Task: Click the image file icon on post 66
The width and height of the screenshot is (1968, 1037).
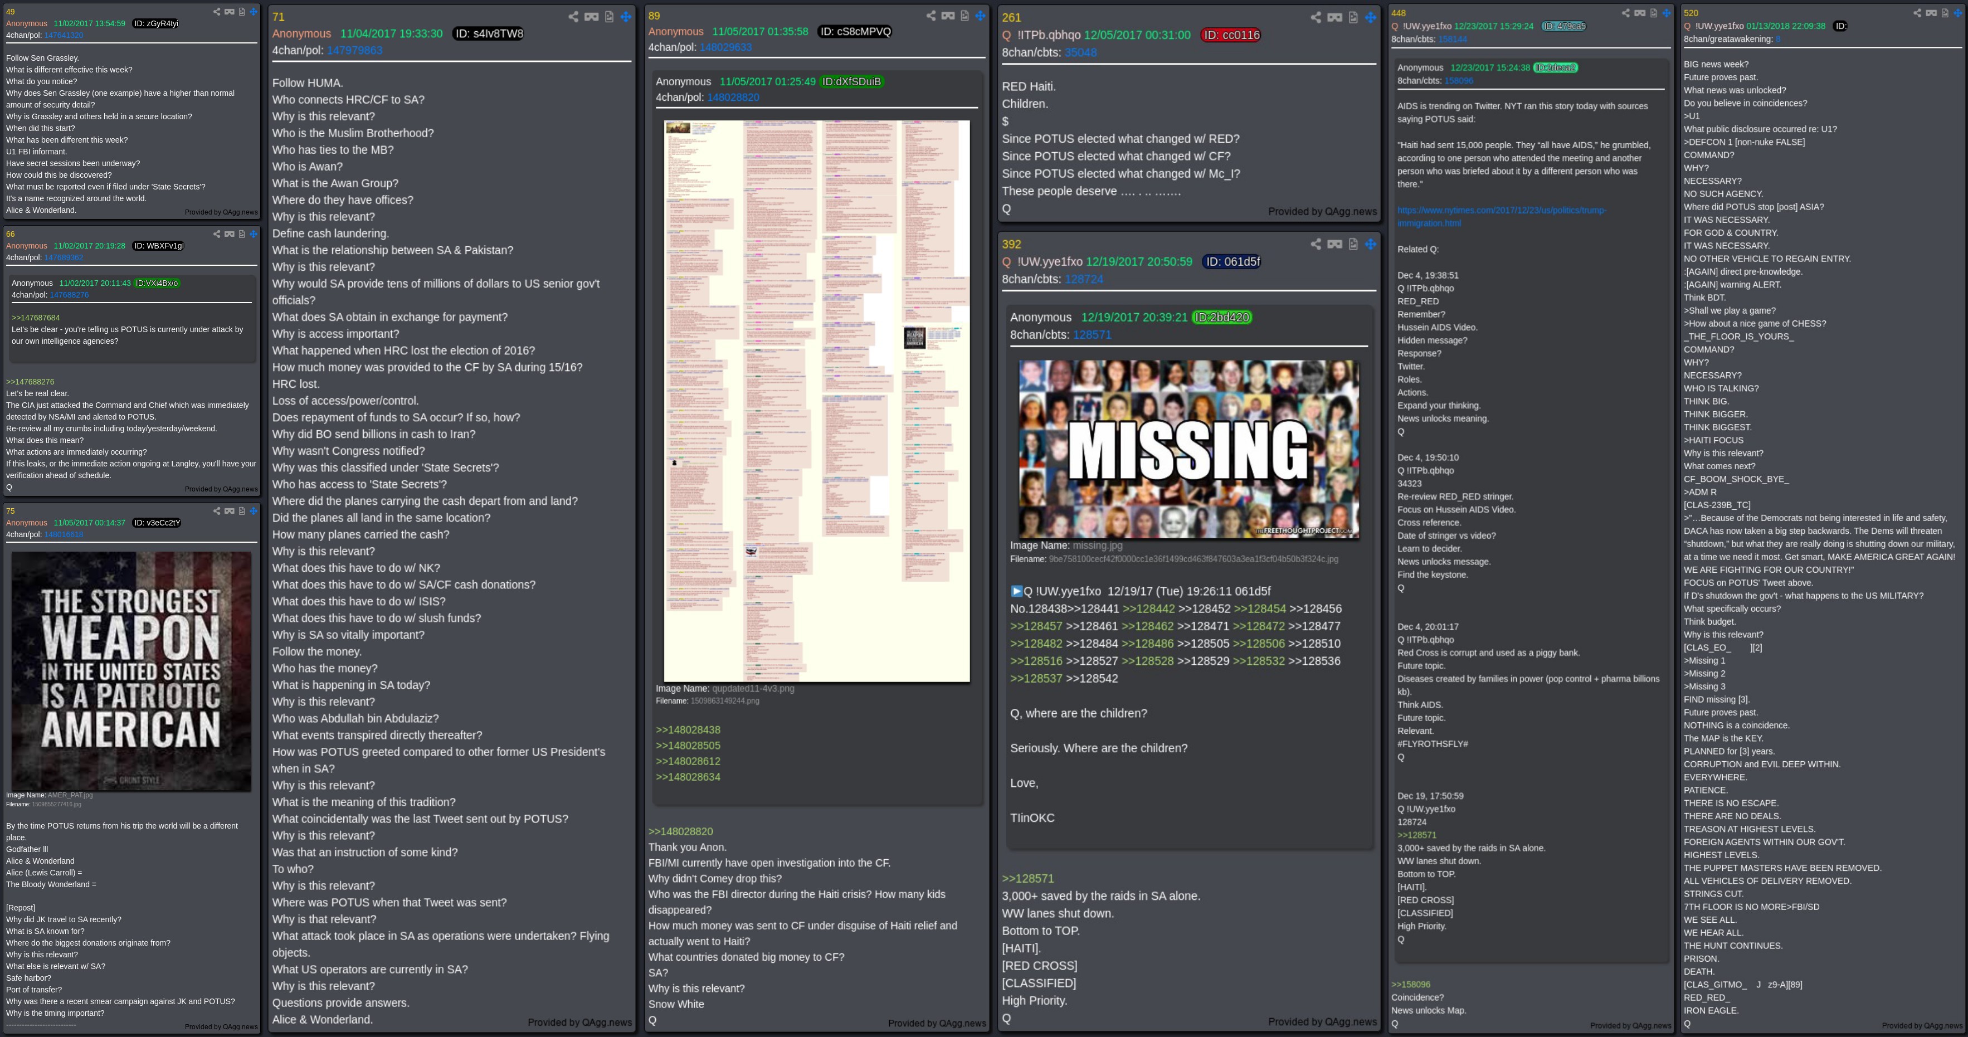Action: pos(242,234)
